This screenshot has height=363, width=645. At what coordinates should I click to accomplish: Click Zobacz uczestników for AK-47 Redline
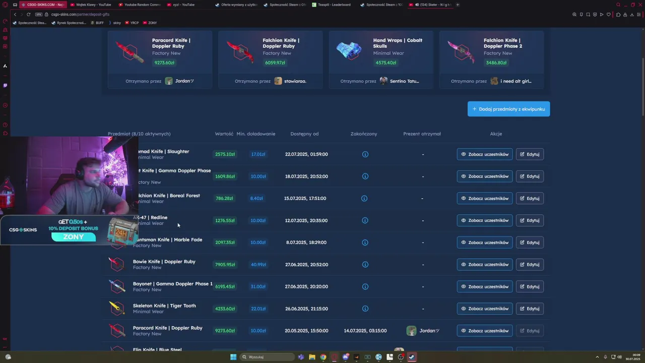pyautogui.click(x=485, y=220)
